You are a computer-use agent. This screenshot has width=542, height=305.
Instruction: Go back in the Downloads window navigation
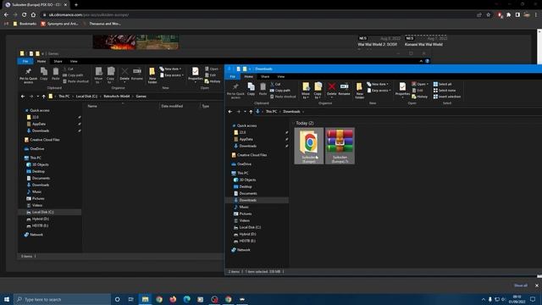tap(230, 111)
